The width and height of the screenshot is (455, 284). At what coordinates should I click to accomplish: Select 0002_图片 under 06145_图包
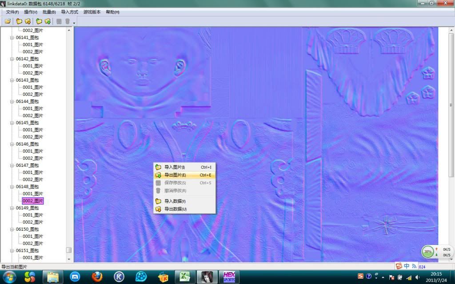point(33,137)
